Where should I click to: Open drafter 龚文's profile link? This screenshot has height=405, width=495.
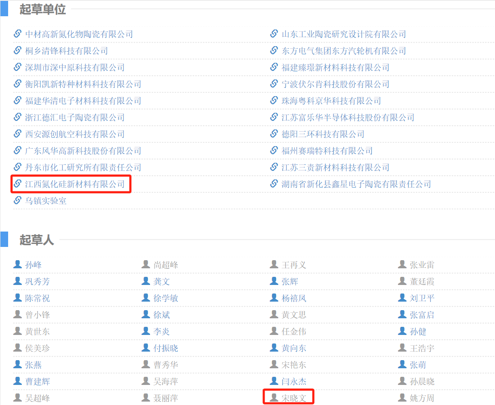point(162,282)
